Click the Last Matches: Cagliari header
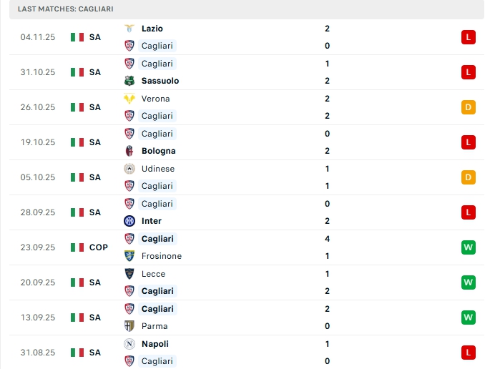This screenshot has width=490, height=369. (65, 9)
